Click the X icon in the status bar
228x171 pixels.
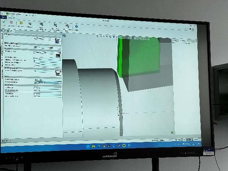[x=184, y=140]
